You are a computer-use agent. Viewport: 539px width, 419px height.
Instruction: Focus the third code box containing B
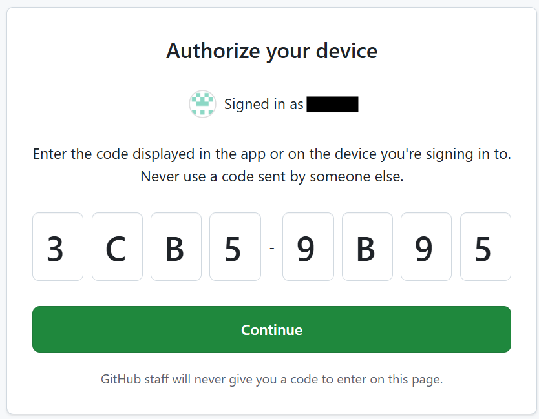tap(176, 247)
